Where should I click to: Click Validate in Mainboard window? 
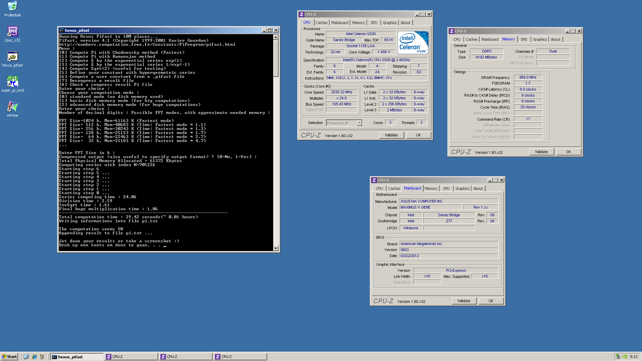pyautogui.click(x=464, y=301)
